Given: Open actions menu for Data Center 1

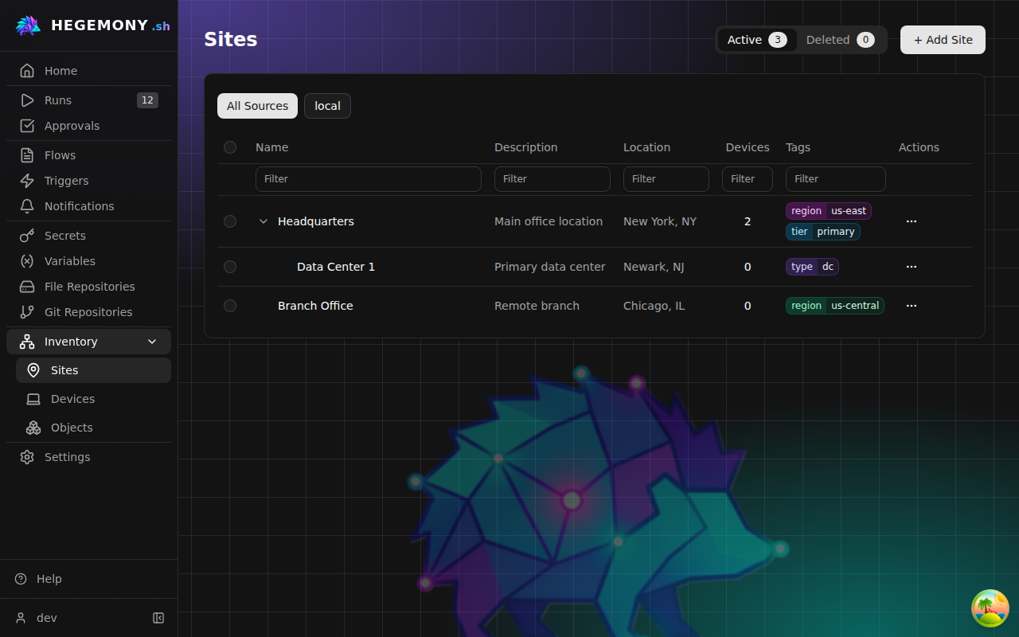Looking at the screenshot, I should (x=912, y=267).
